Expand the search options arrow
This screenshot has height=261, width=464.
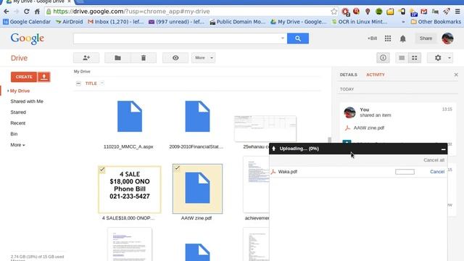point(282,38)
